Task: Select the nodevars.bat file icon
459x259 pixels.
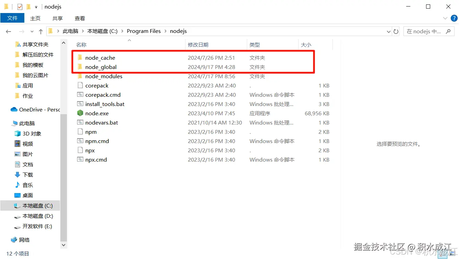Action: 80,122
